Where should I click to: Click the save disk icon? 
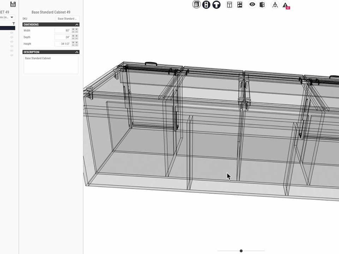pyautogui.click(x=13, y=4)
